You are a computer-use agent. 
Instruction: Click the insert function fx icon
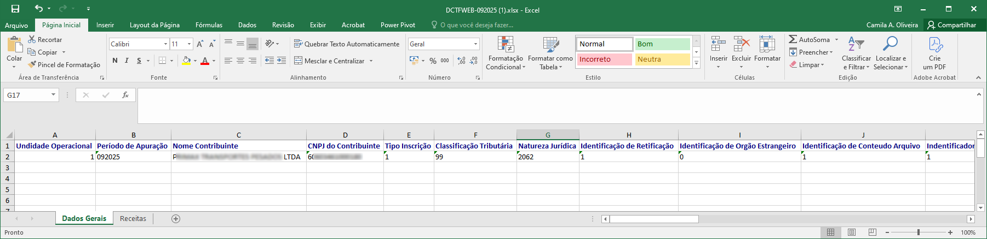(x=125, y=95)
